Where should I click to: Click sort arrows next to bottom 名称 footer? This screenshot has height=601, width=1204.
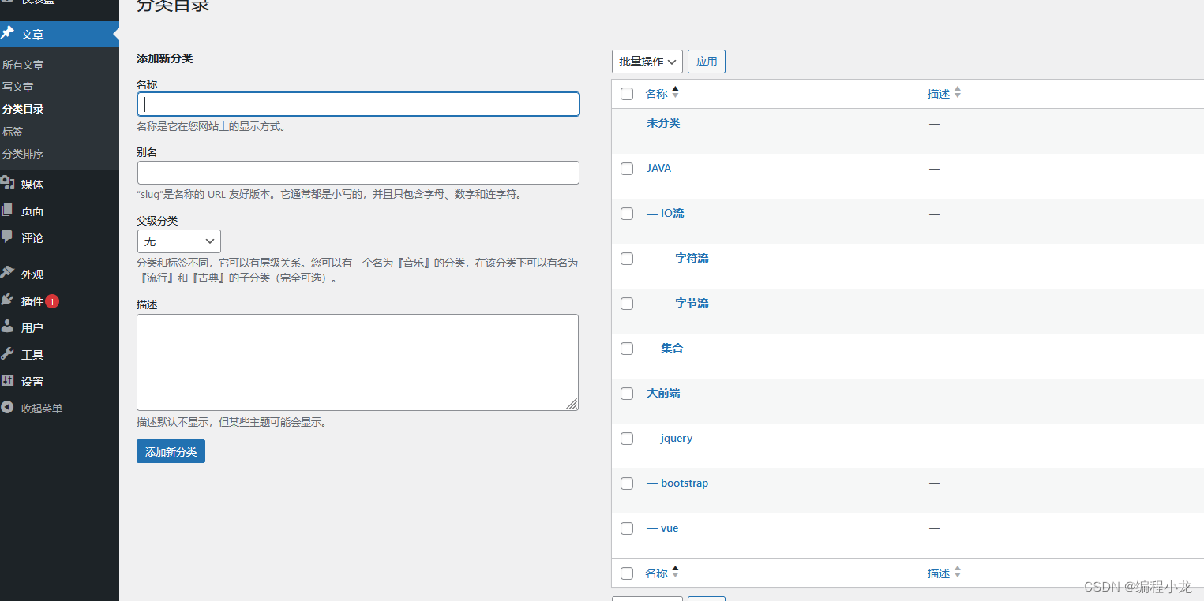click(675, 573)
